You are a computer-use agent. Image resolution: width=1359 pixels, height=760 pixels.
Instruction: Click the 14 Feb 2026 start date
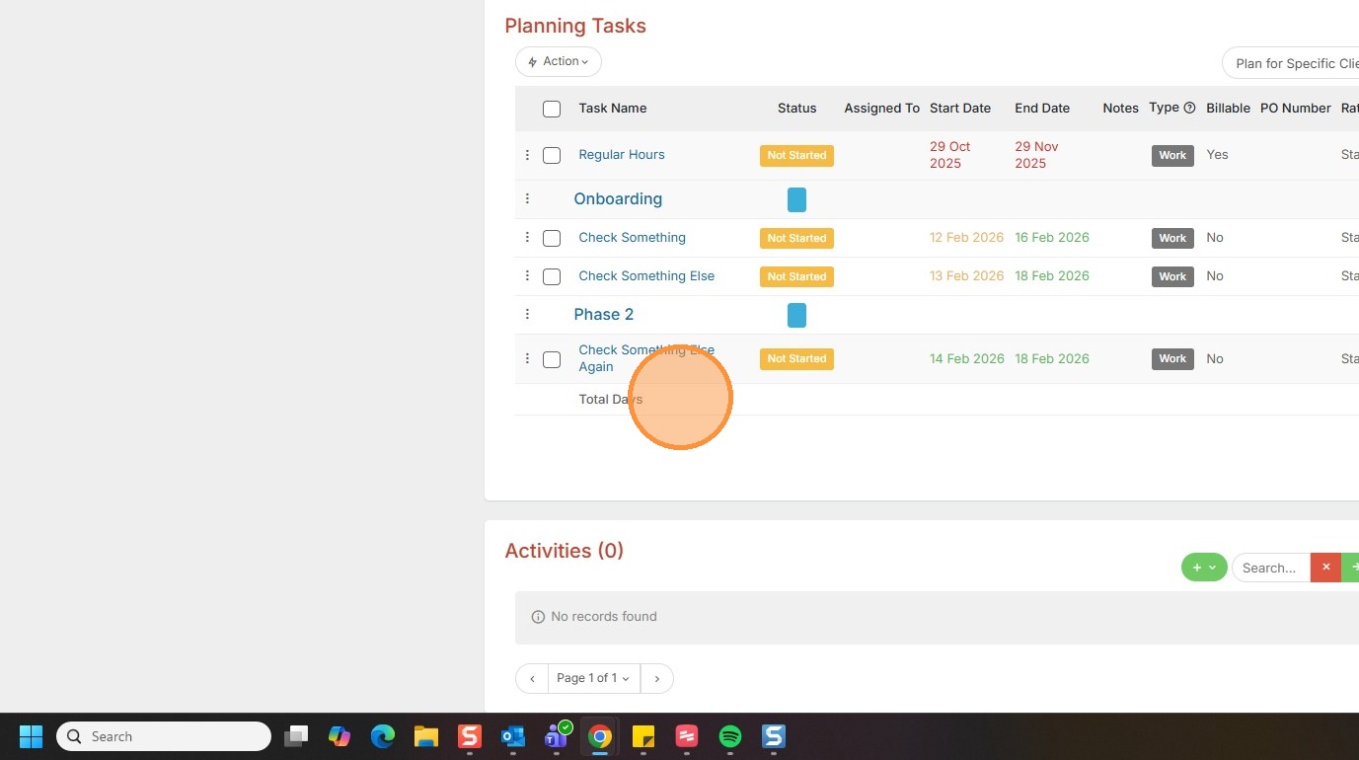pos(967,358)
